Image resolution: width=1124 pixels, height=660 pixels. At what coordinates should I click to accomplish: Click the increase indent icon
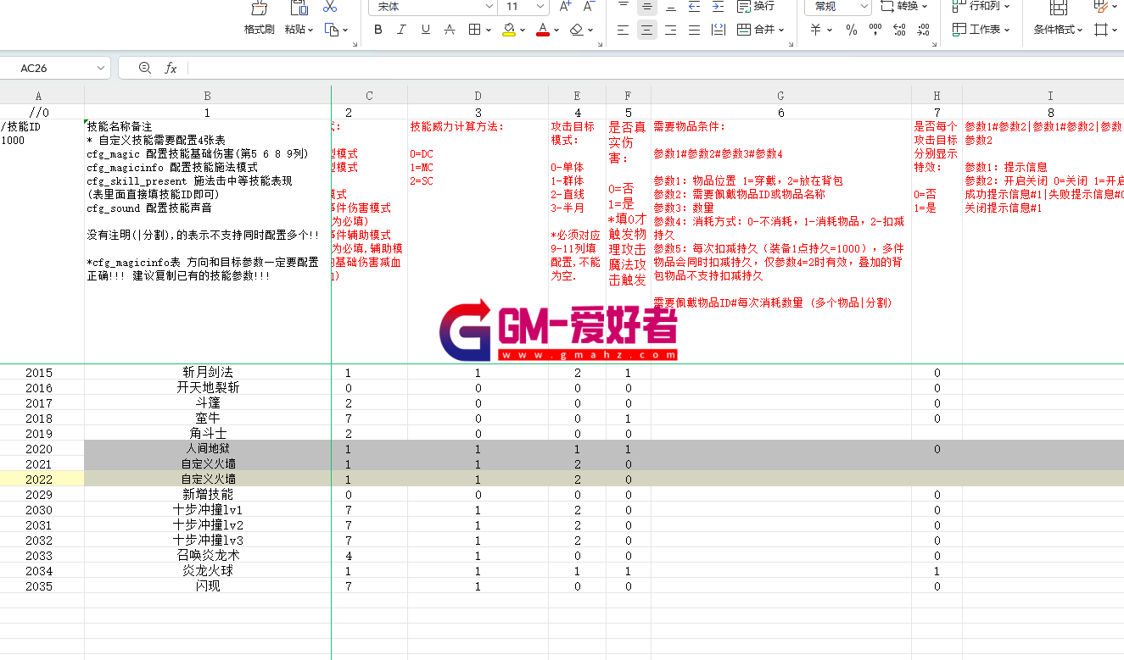tap(718, 7)
